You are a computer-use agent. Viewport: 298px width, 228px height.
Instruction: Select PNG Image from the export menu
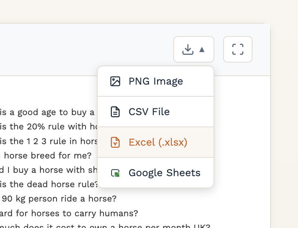(x=155, y=81)
